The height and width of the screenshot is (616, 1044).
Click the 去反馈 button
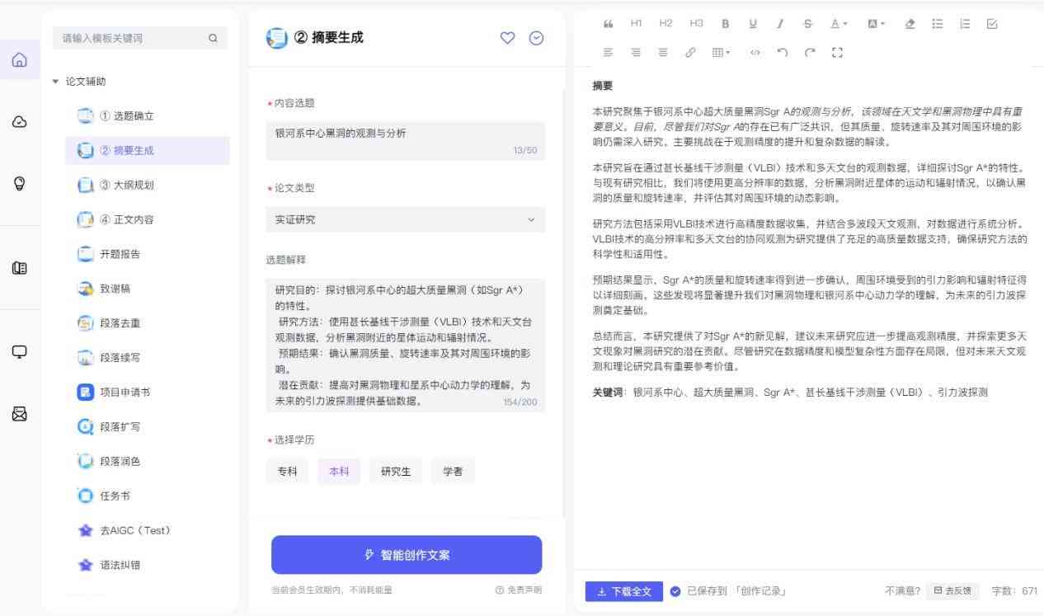coord(952,591)
